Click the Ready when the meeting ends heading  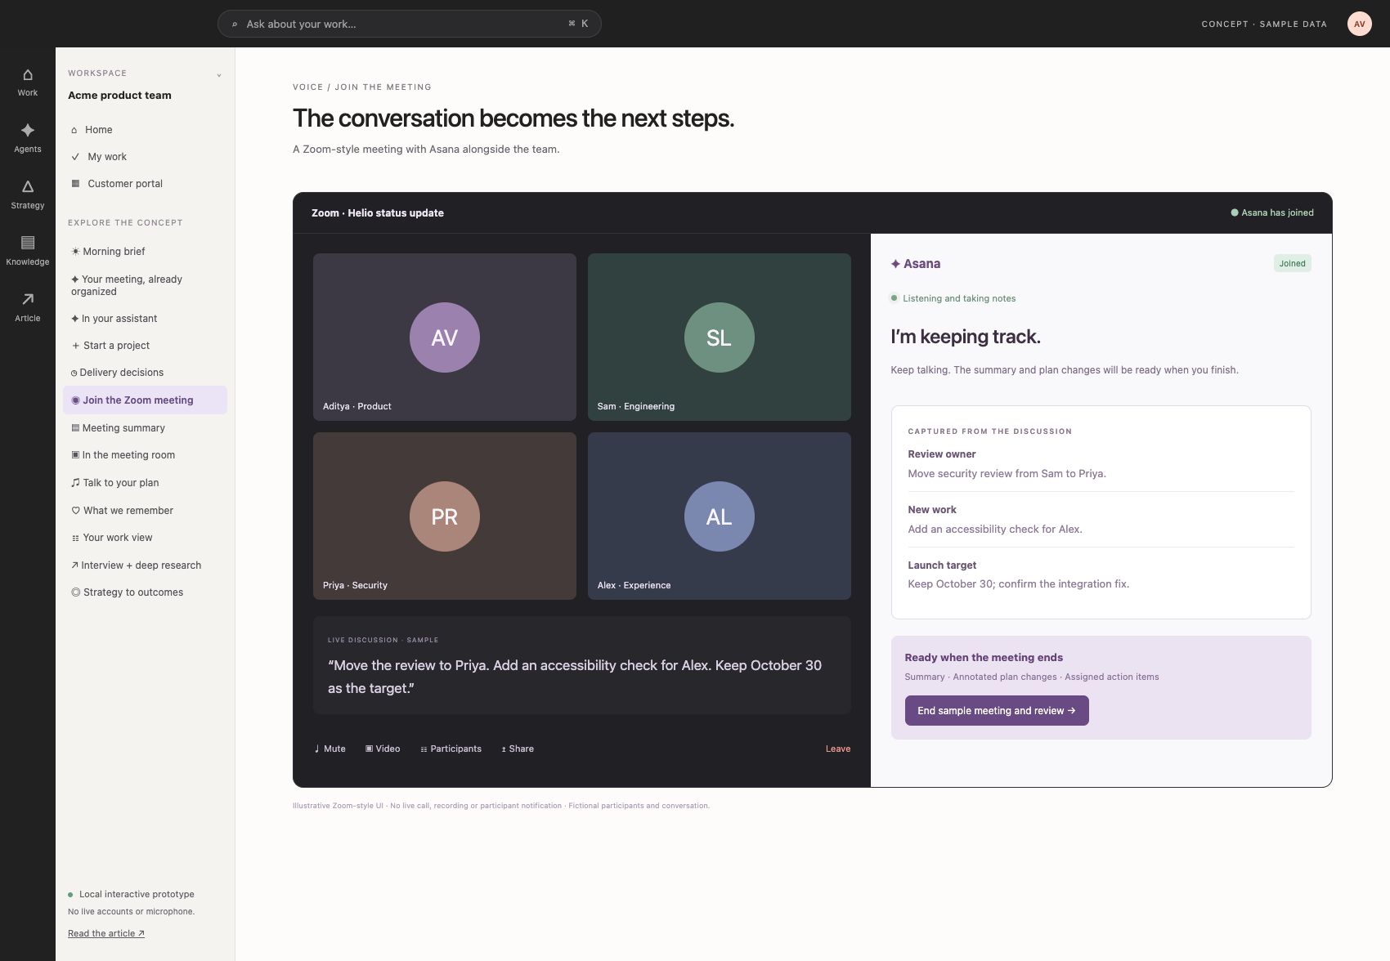pos(984,657)
